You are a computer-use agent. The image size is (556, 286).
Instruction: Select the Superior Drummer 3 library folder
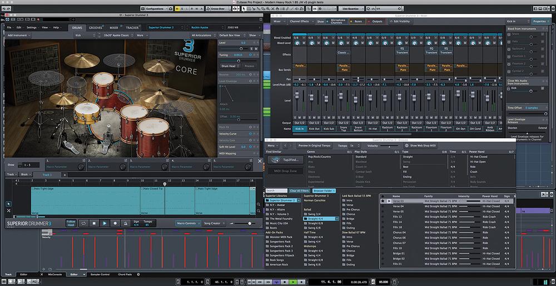283,200
